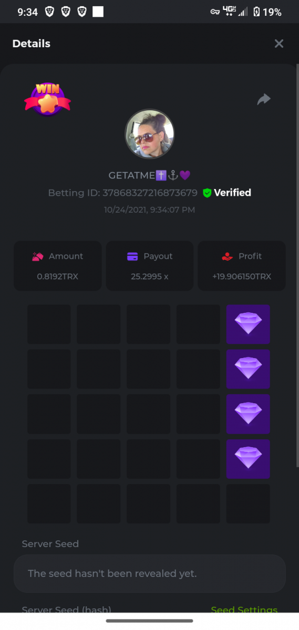The width and height of the screenshot is (299, 630).
Task: Tap the empty bottom-right grid tile
Action: (248, 503)
